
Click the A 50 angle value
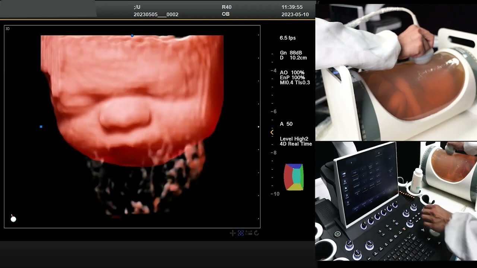286,124
